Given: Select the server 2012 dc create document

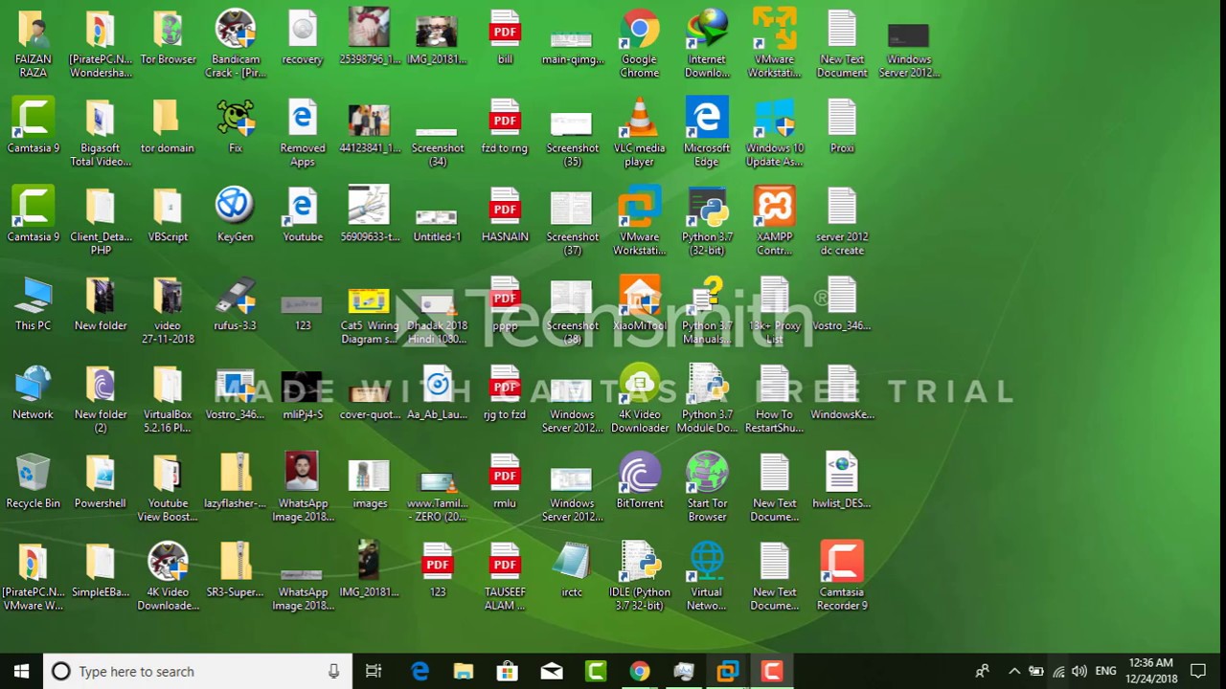Looking at the screenshot, I should (x=842, y=221).
